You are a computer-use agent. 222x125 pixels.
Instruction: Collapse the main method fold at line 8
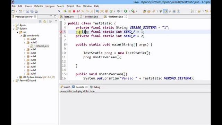(x=67, y=44)
